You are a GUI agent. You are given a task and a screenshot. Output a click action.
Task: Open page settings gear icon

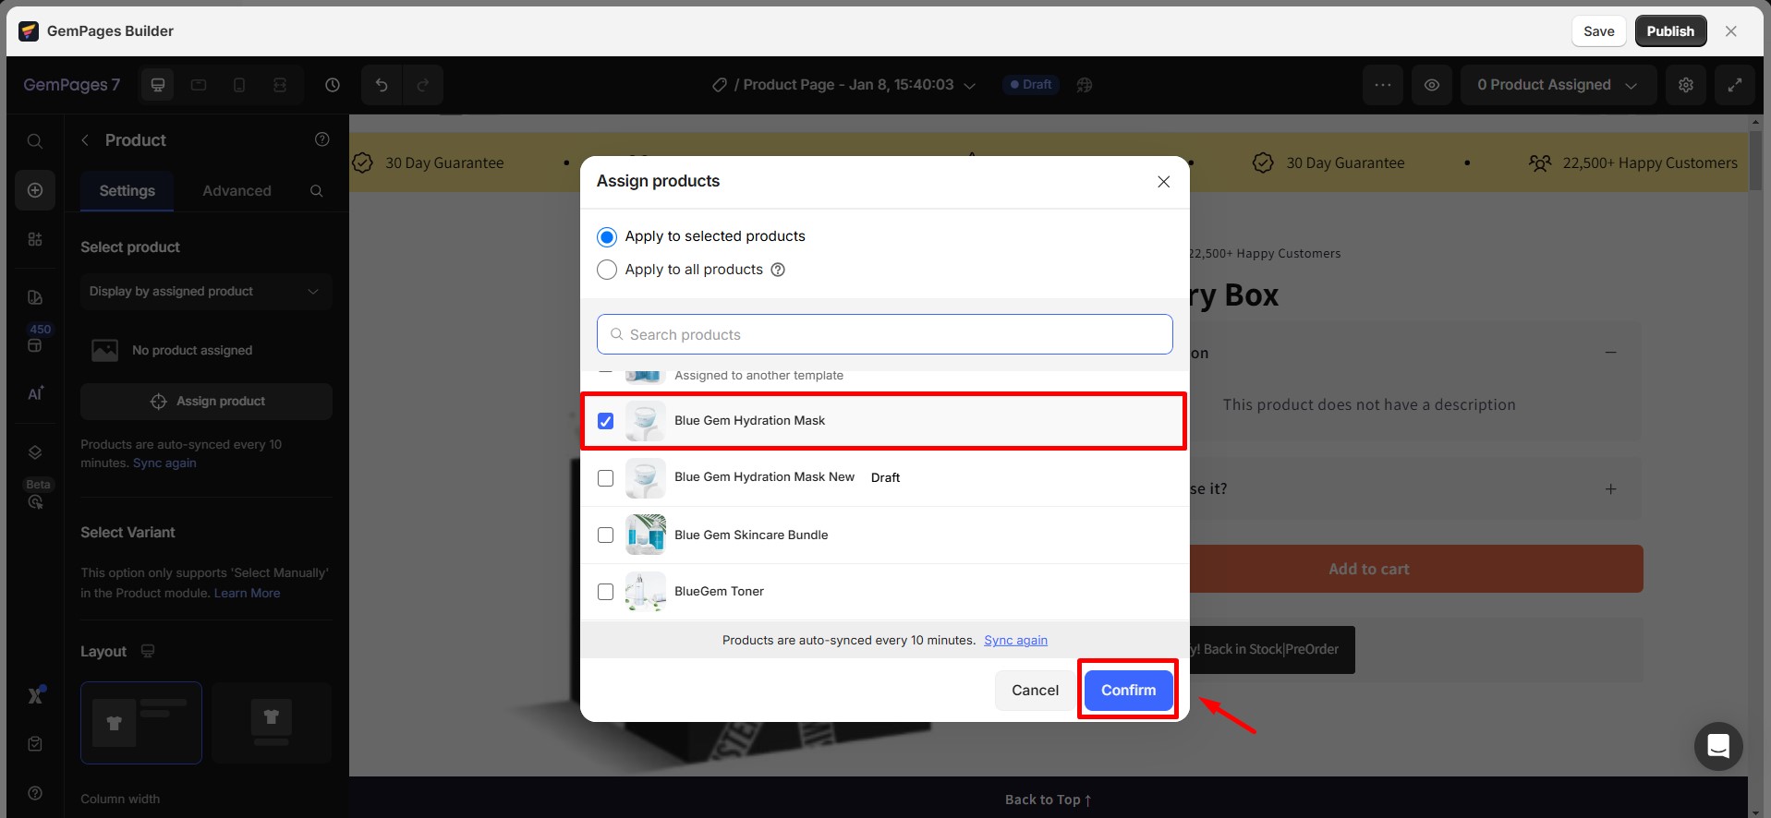[x=1685, y=85]
